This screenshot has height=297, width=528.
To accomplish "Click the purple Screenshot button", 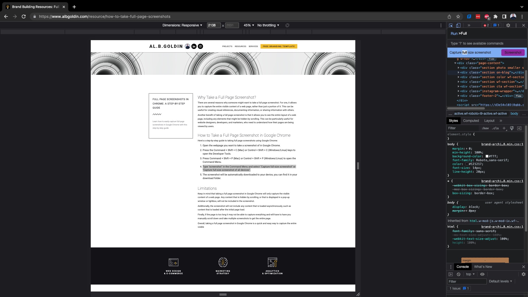I will [513, 53].
